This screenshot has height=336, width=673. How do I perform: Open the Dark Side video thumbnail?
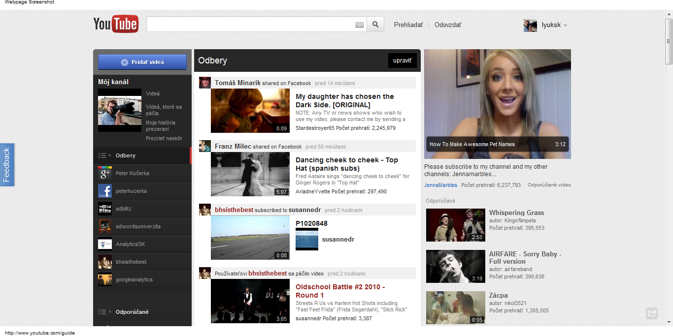[x=250, y=111]
